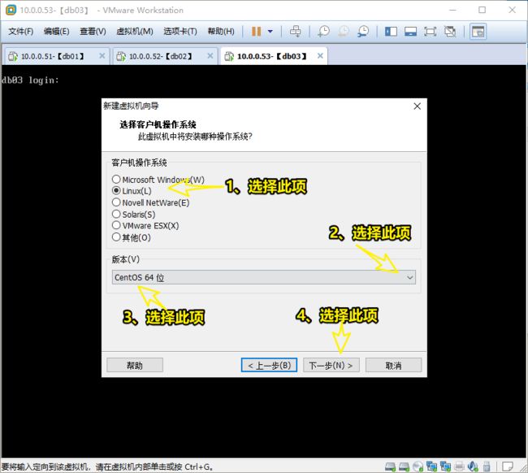Switch to the 10.0.0.51-【db01】 tab
Viewport: 528px width, 473px height.
tap(56, 56)
